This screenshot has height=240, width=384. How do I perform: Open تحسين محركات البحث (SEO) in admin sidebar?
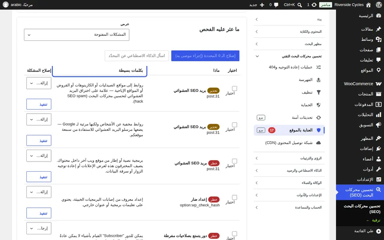tap(360, 192)
